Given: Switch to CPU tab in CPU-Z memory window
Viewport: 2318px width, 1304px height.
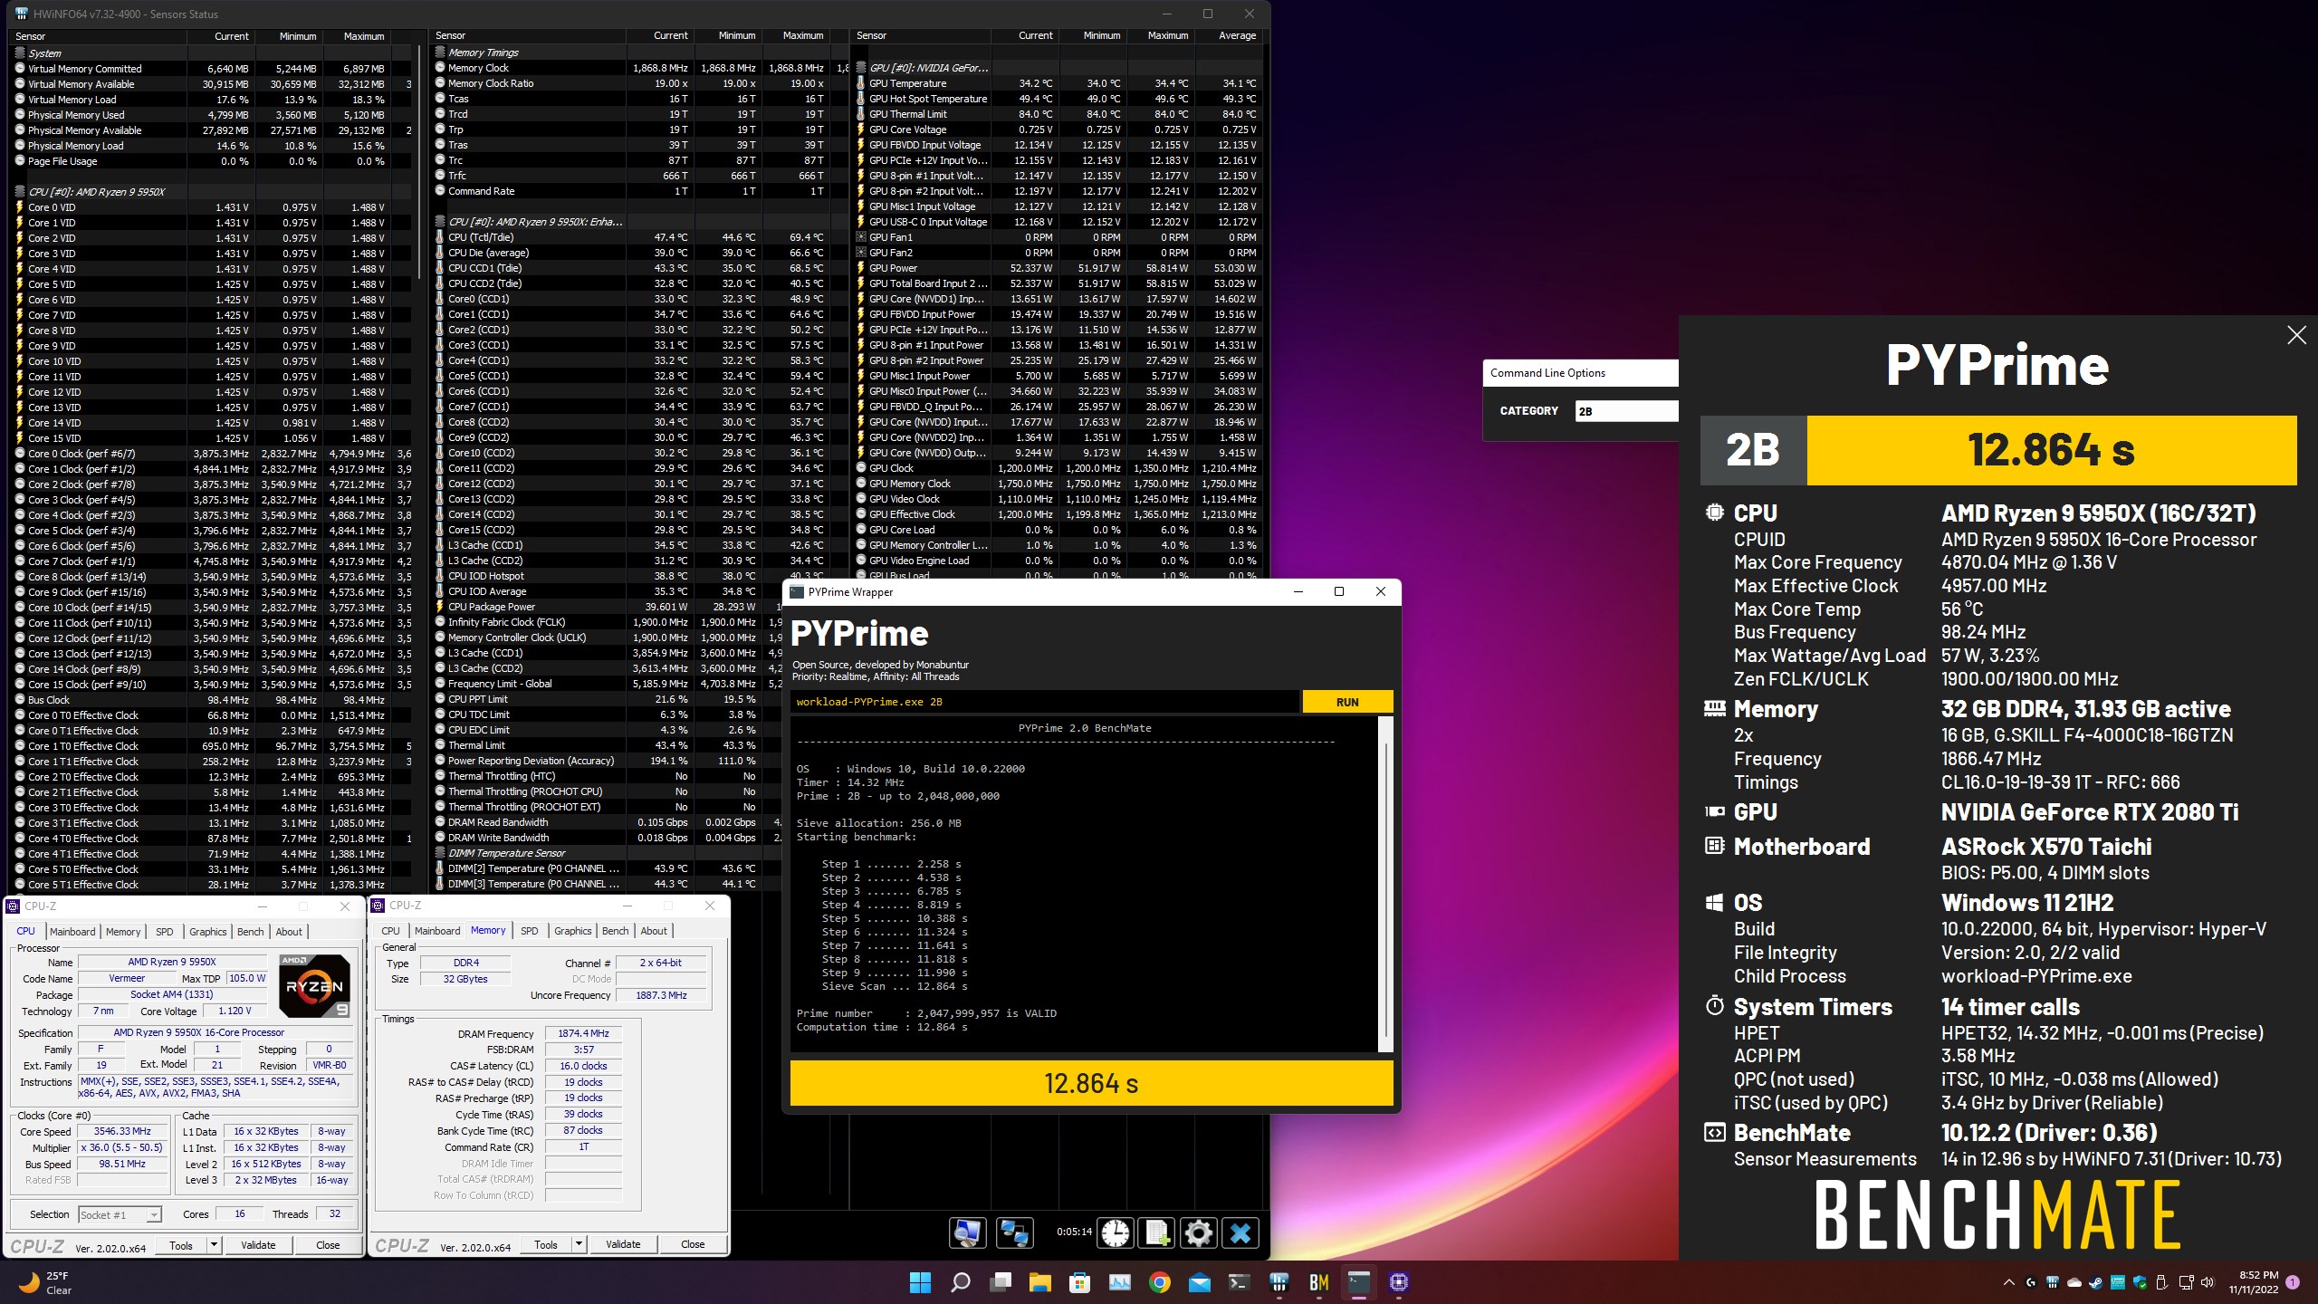Looking at the screenshot, I should coord(390,930).
